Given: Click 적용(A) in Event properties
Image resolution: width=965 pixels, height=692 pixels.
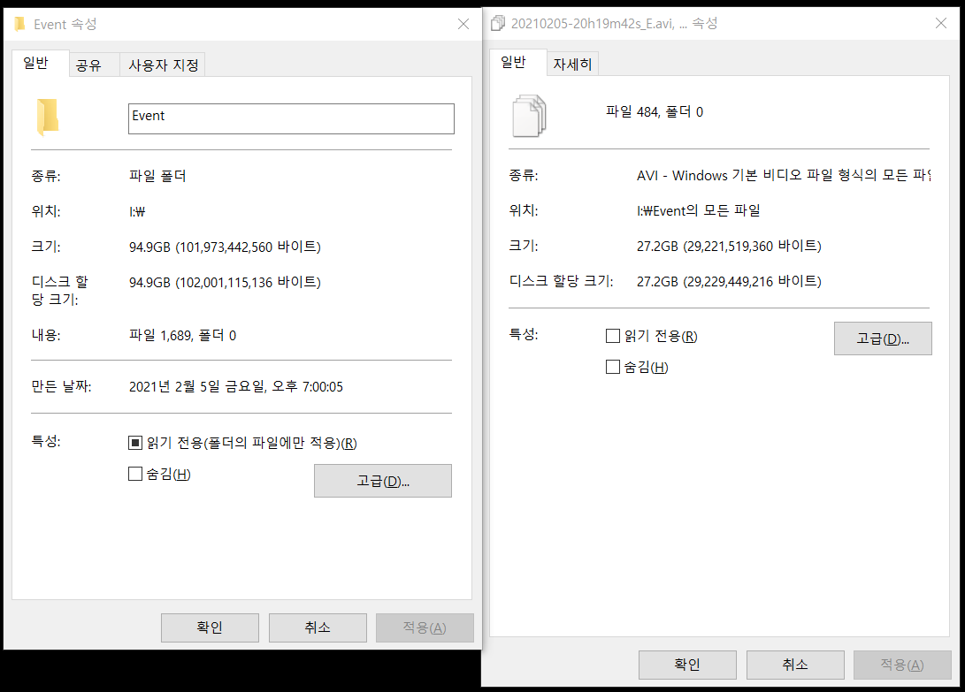Looking at the screenshot, I should coord(425,627).
